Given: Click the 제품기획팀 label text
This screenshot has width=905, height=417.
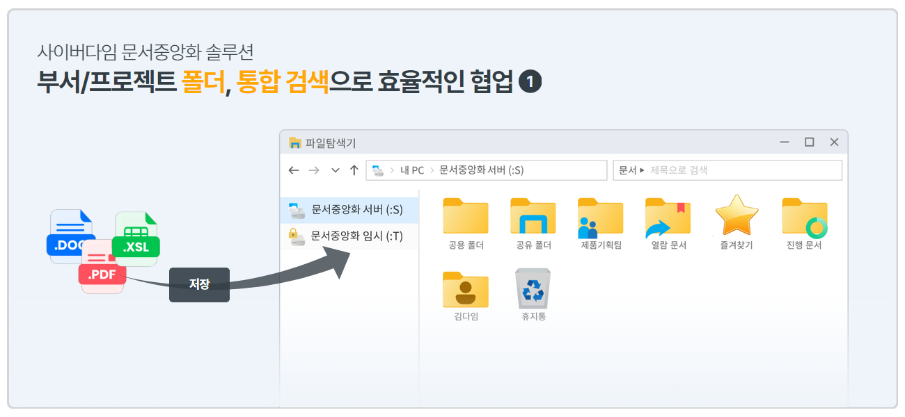Looking at the screenshot, I should point(601,245).
